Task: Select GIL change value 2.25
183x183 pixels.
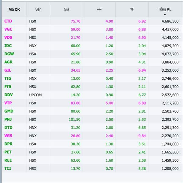Action: (x=109, y=70)
